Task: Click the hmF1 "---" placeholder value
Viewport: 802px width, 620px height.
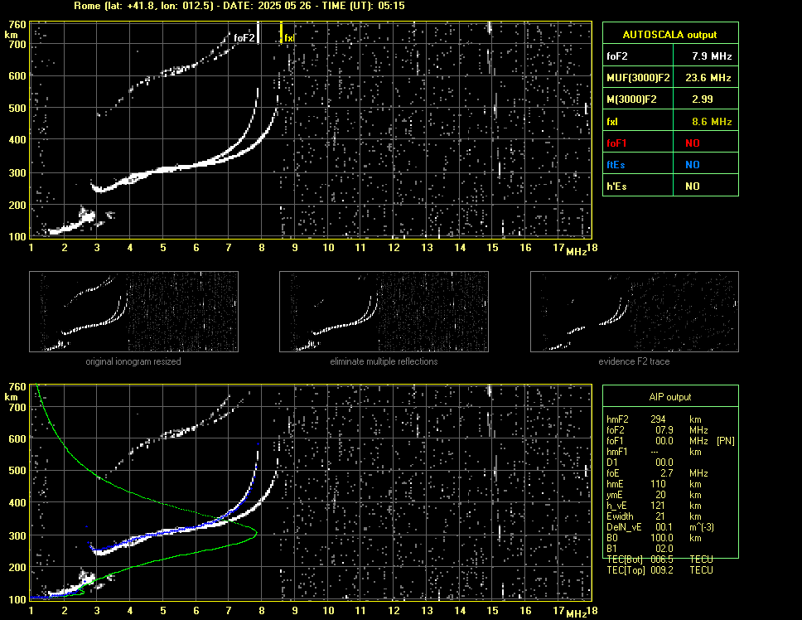Action: click(655, 452)
